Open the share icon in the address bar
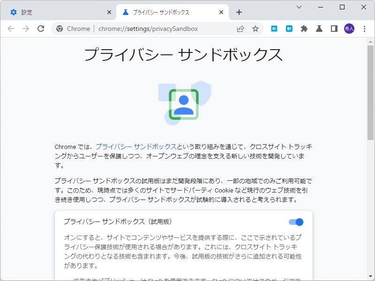Screen dimensions: 375x281 pos(240,29)
